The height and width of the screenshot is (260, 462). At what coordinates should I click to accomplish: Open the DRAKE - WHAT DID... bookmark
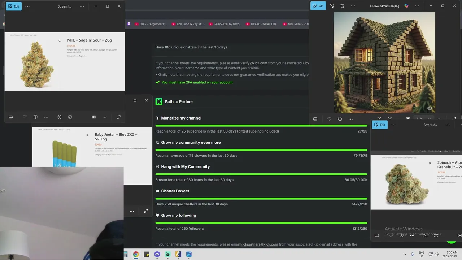click(x=262, y=24)
